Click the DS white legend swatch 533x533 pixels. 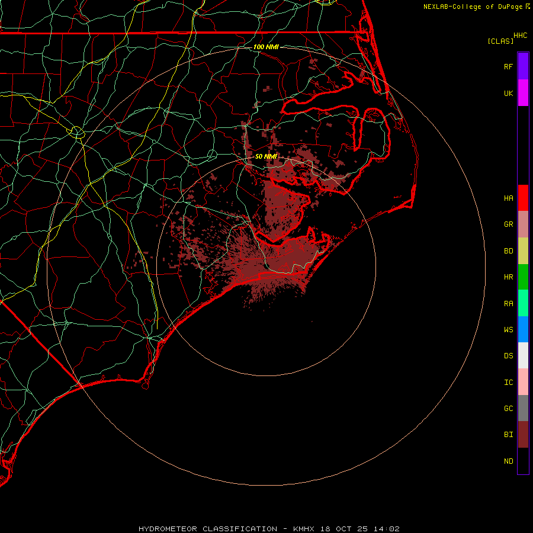pyautogui.click(x=523, y=355)
